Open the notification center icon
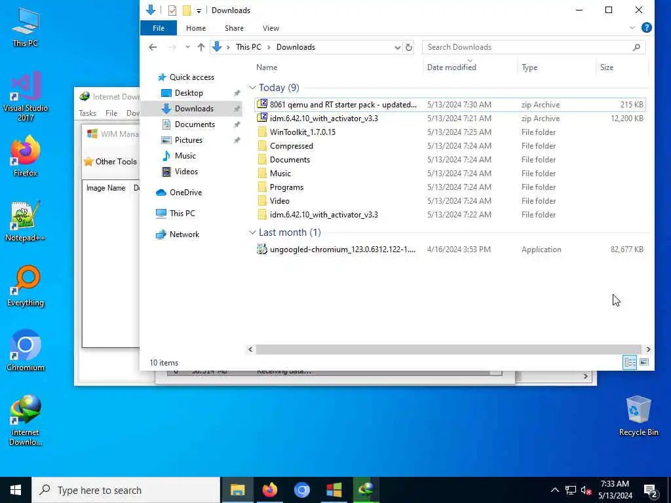671x503 pixels. (651, 490)
